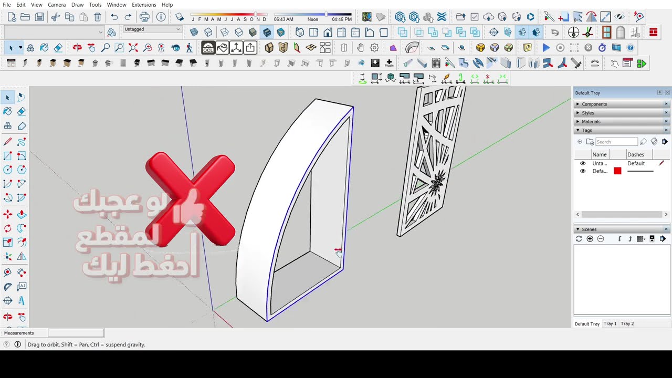
Task: Select the Circle tool
Action: point(7,170)
